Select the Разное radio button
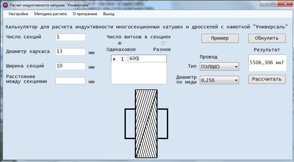 (163, 43)
